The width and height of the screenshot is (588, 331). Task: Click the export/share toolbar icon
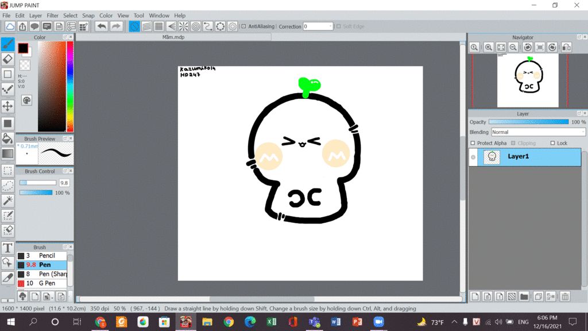[22, 26]
